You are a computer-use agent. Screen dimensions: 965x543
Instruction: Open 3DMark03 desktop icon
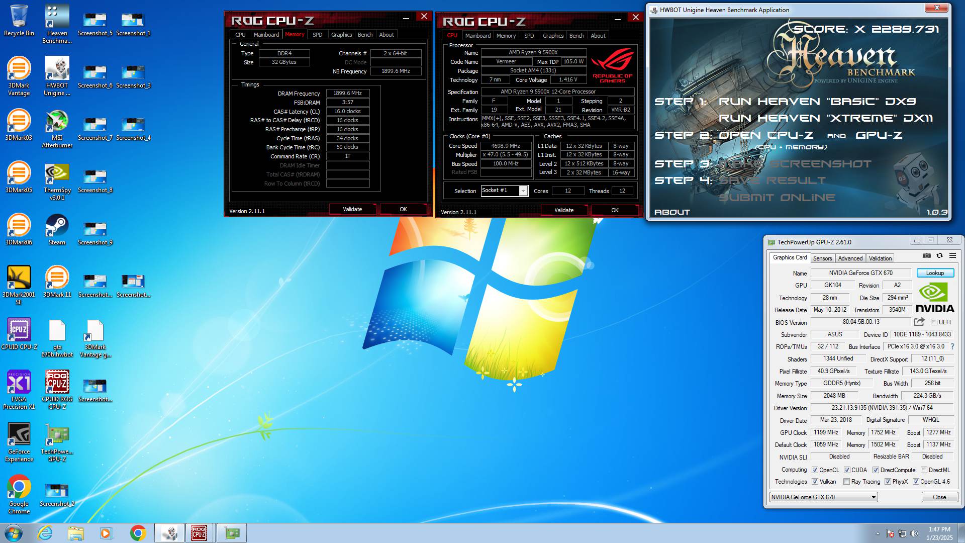[x=19, y=124]
